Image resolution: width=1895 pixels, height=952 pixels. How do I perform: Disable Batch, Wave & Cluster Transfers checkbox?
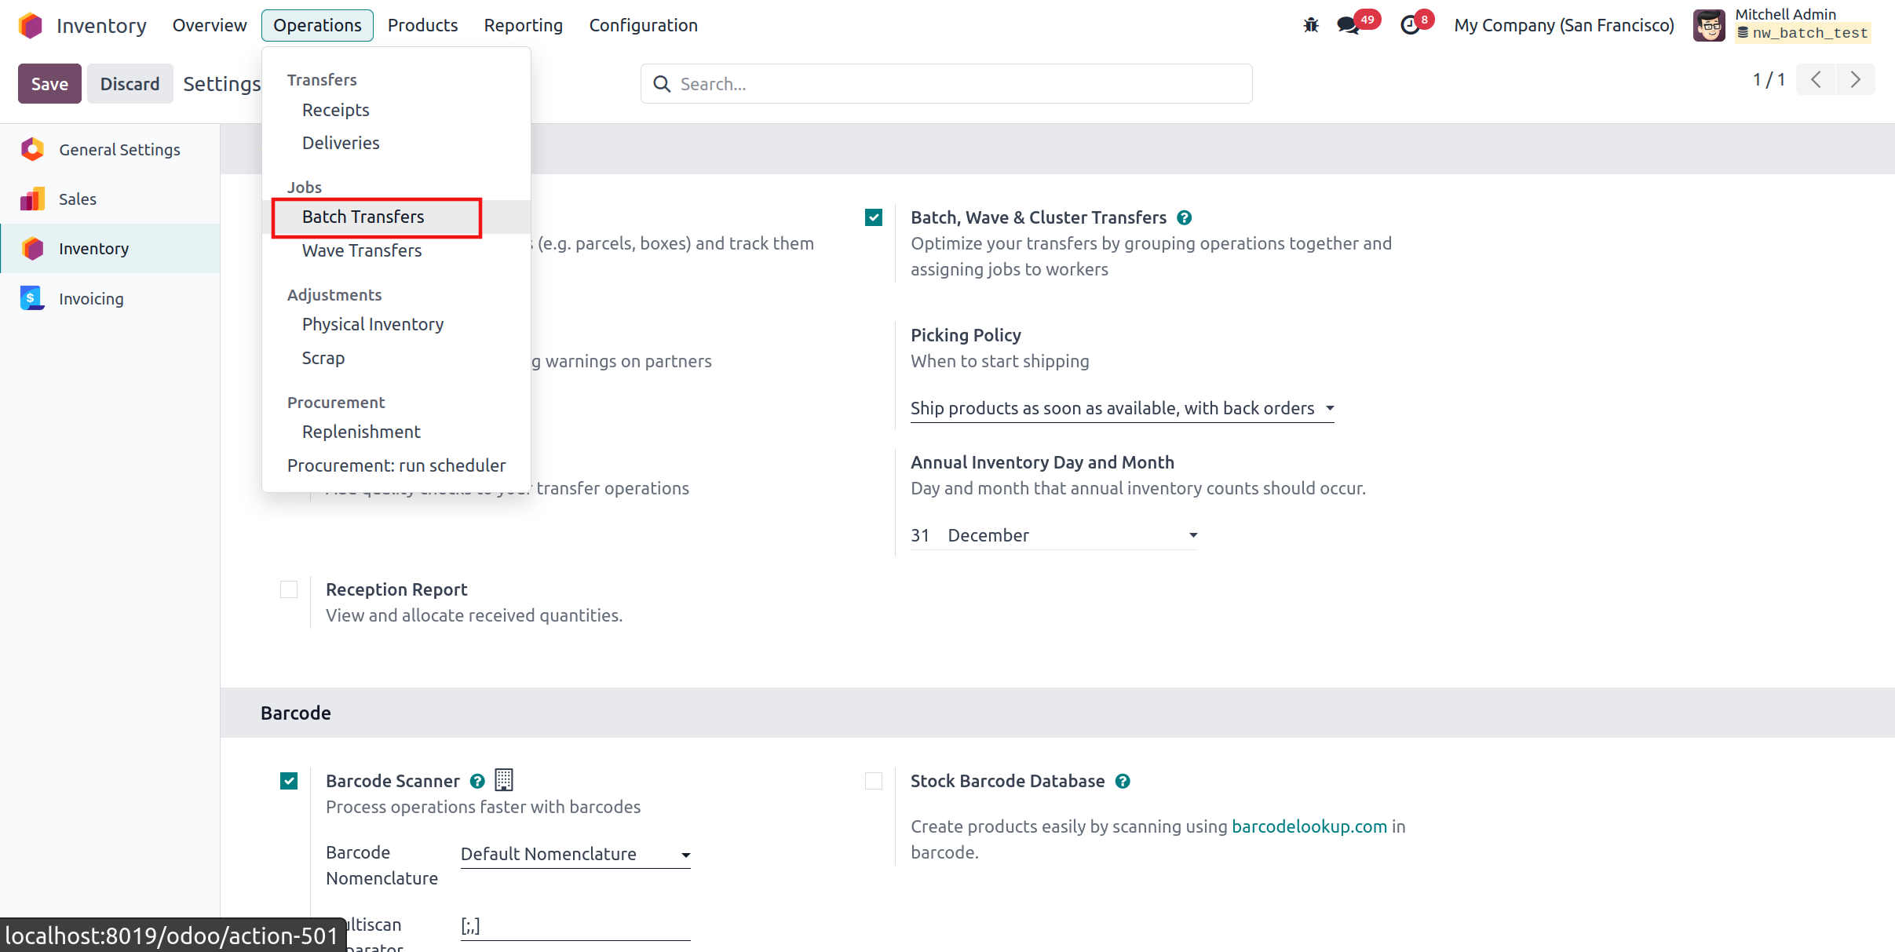[874, 217]
